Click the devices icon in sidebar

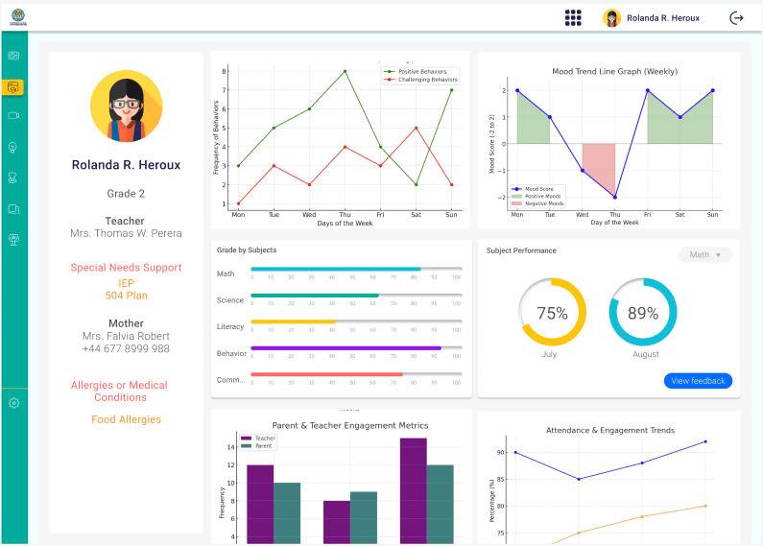(13, 208)
